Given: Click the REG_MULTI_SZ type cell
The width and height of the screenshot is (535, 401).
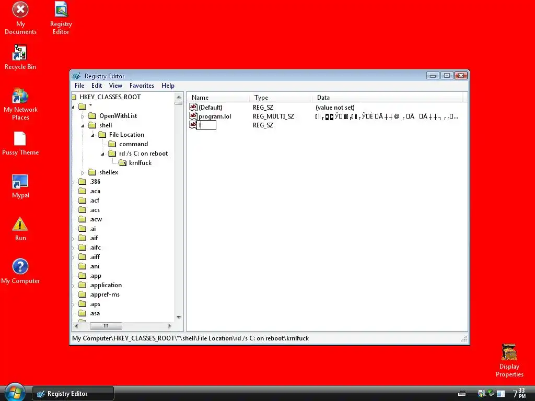Looking at the screenshot, I should pyautogui.click(x=273, y=116).
